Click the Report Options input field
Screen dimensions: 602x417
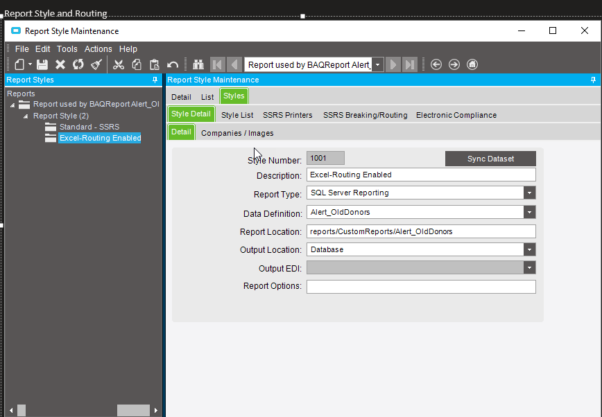tap(421, 287)
